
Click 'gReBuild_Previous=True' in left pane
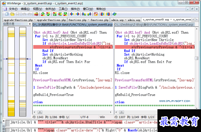coord(53,95)
